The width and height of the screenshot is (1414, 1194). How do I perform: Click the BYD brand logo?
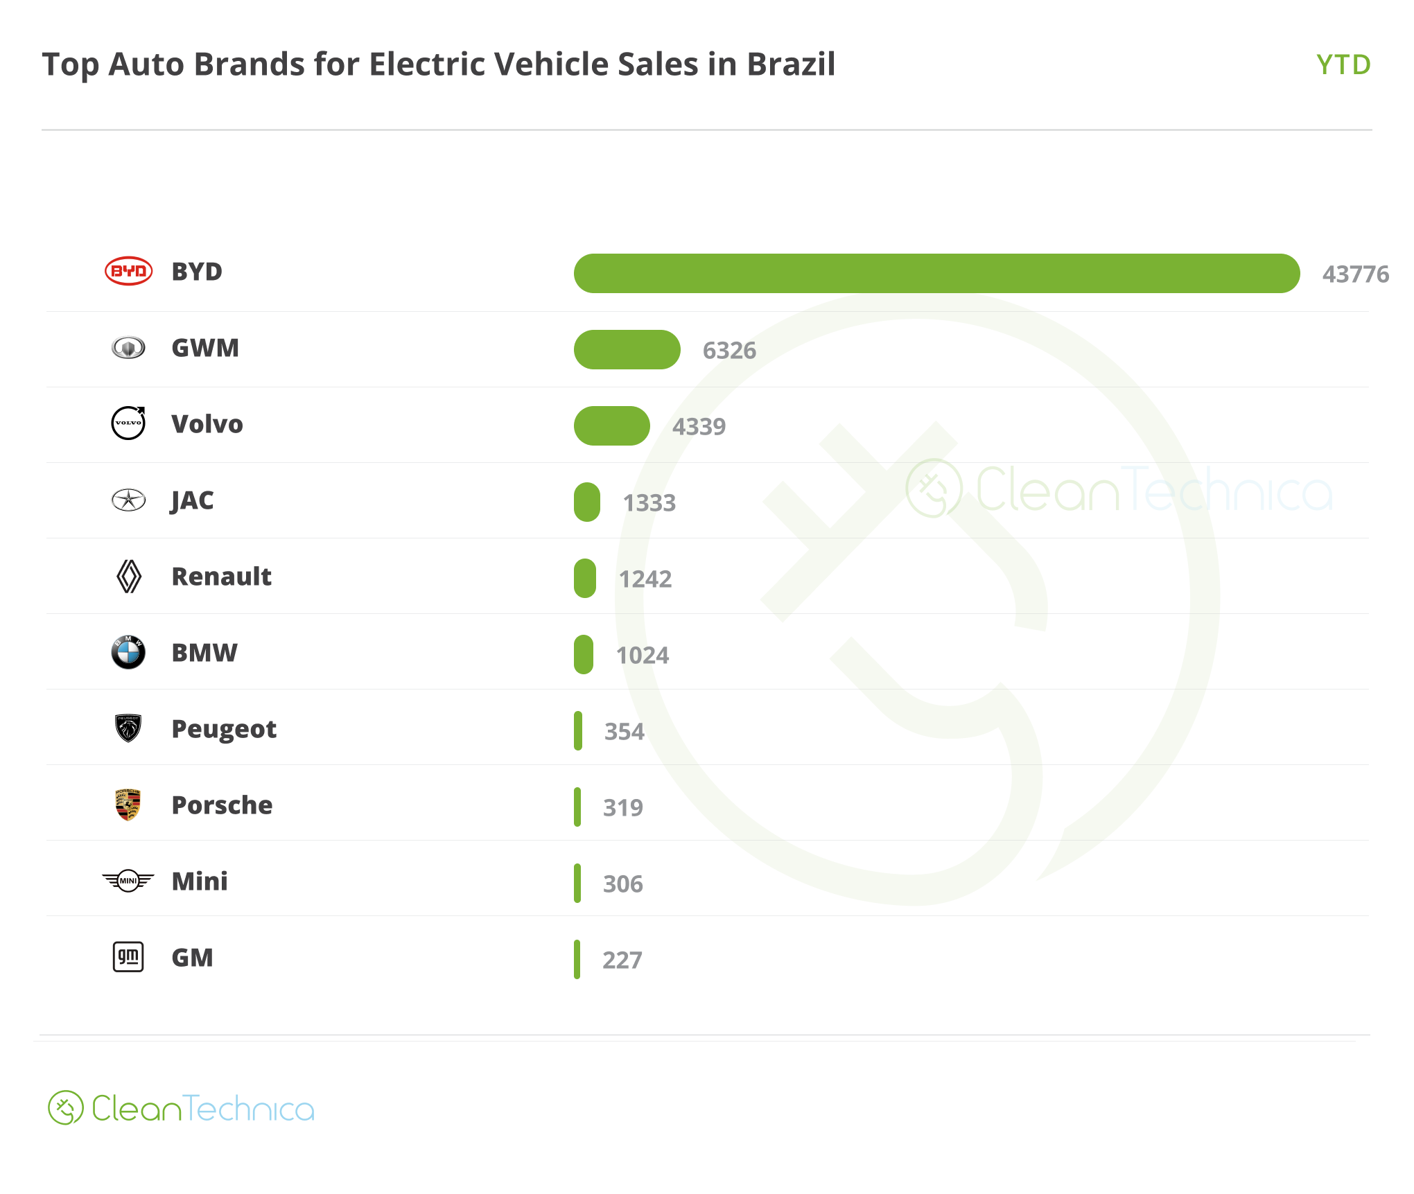[x=128, y=271]
